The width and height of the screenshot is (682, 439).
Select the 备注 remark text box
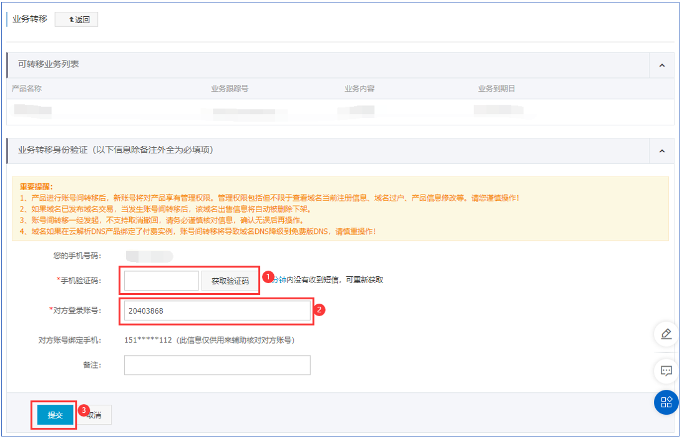click(217, 365)
